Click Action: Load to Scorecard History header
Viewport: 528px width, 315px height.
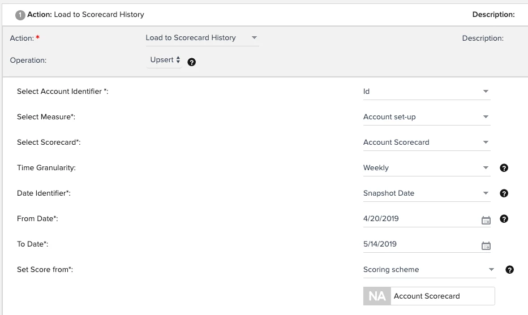[x=85, y=15]
